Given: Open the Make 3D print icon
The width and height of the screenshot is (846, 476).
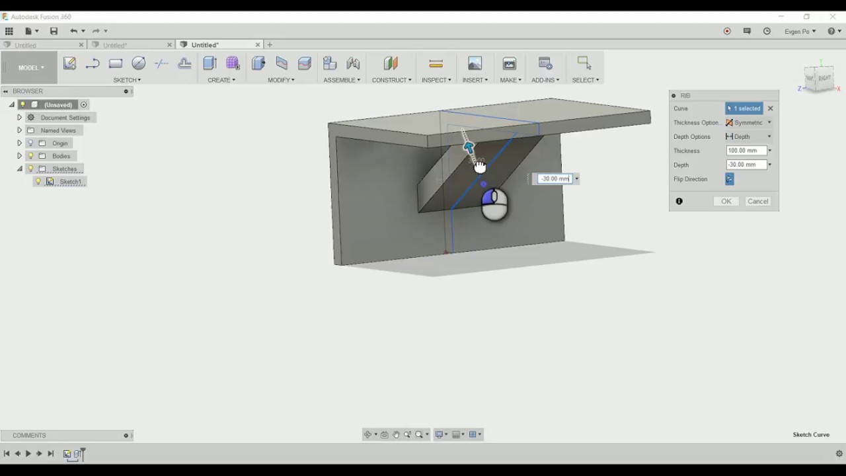Looking at the screenshot, I should pyautogui.click(x=510, y=63).
